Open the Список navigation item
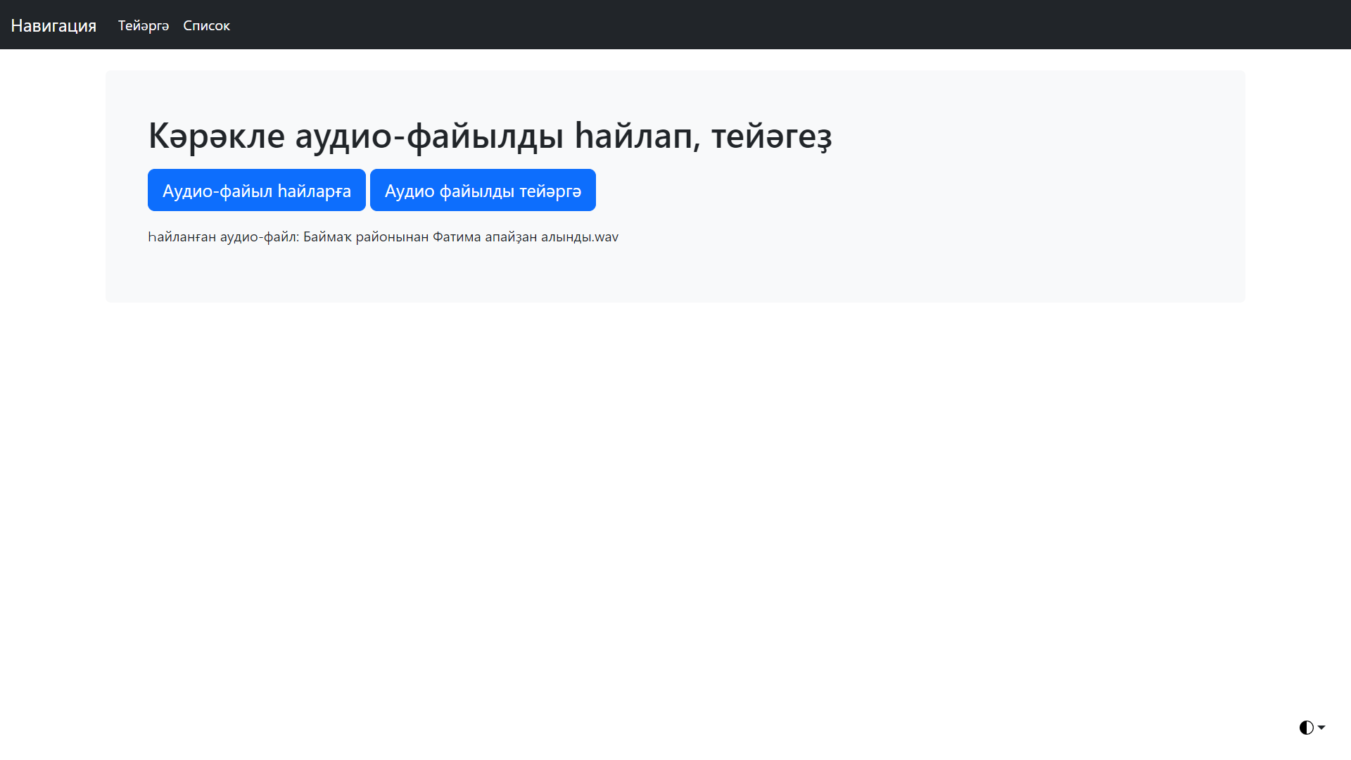 point(206,25)
